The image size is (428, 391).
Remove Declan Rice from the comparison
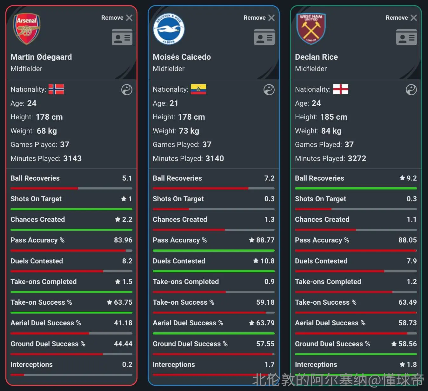pyautogui.click(x=401, y=18)
